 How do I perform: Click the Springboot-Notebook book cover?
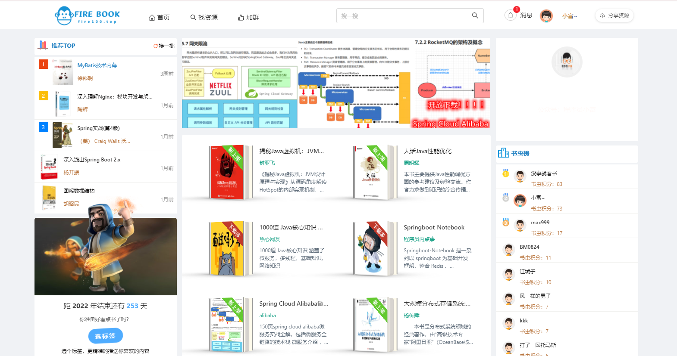(x=375, y=248)
